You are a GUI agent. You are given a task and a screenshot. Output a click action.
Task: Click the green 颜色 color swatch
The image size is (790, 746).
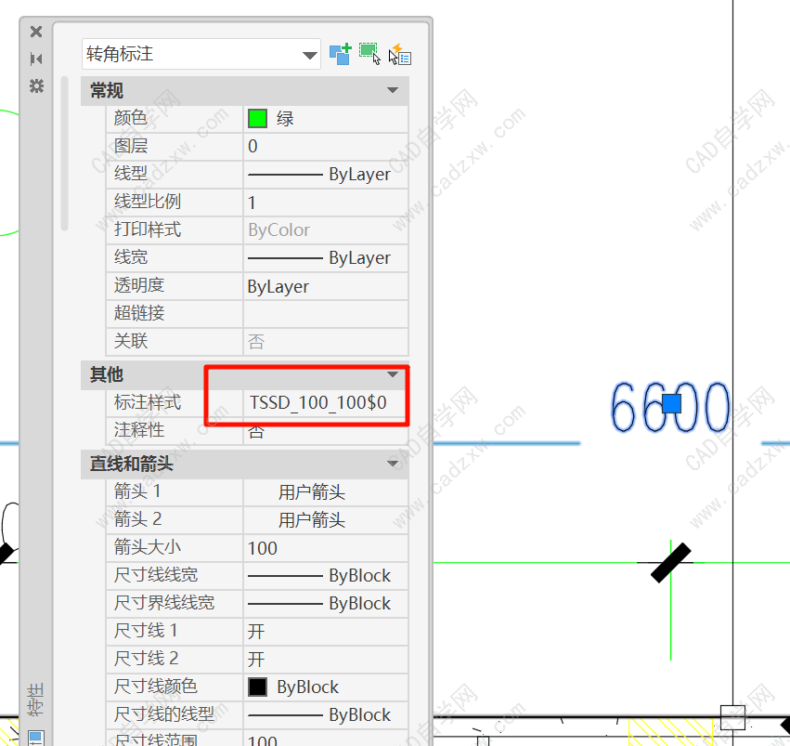click(x=257, y=118)
